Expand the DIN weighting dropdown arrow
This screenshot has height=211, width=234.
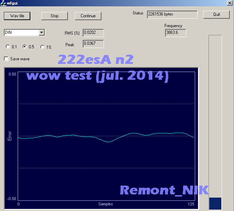tap(42, 32)
